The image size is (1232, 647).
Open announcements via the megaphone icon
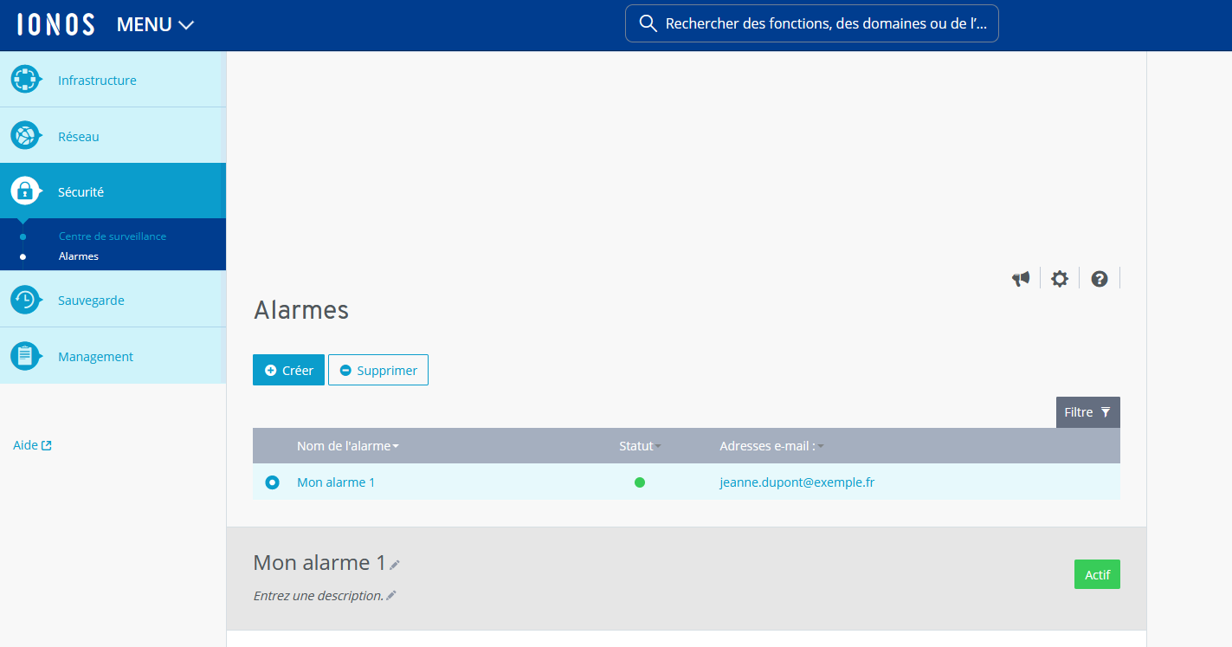point(1021,279)
